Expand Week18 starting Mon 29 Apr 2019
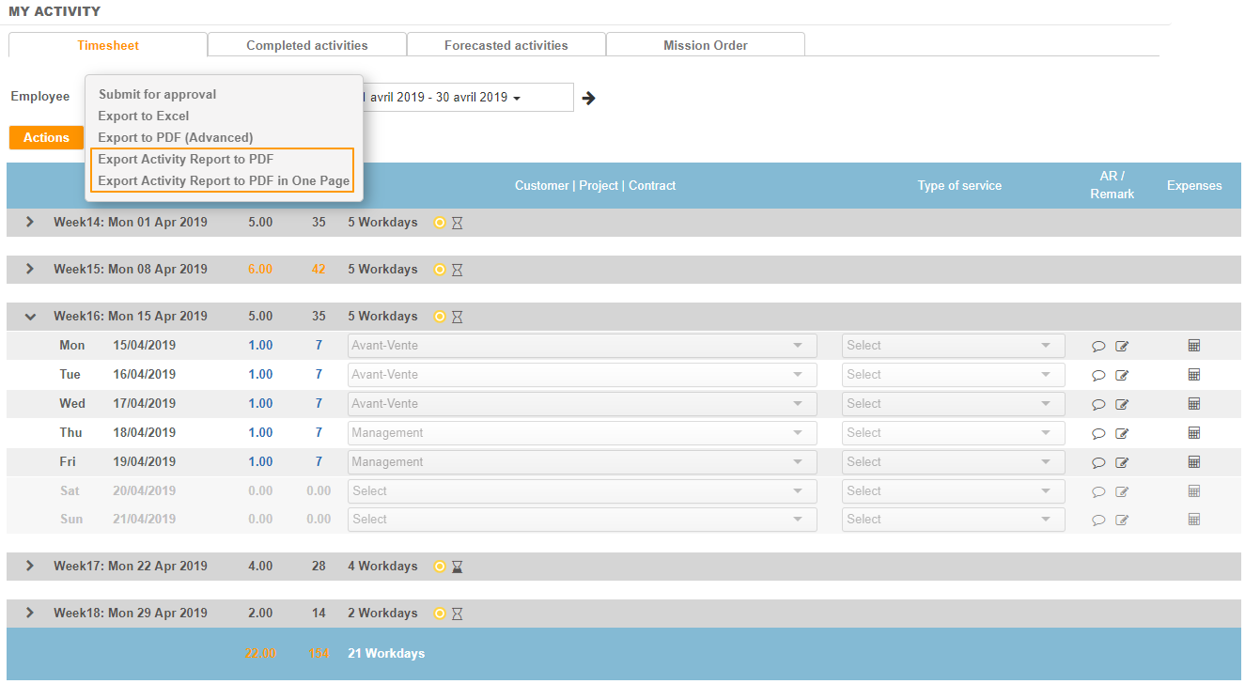The width and height of the screenshot is (1245, 684). [30, 613]
